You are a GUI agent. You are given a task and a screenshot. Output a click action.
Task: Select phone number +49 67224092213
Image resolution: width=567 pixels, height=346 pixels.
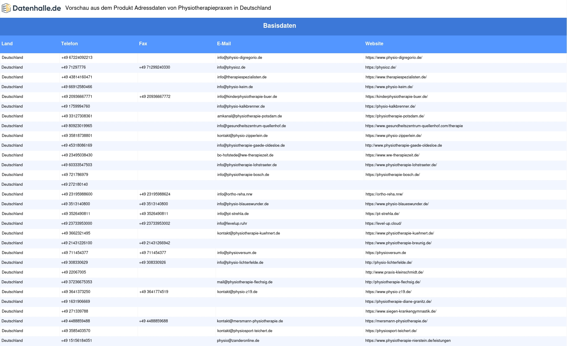click(77, 58)
